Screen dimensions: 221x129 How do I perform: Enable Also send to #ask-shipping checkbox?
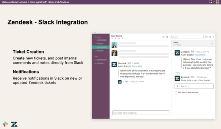pyautogui.click(x=176, y=92)
